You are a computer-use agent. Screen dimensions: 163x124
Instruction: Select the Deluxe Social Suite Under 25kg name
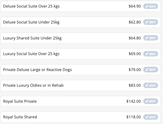pos(31,22)
